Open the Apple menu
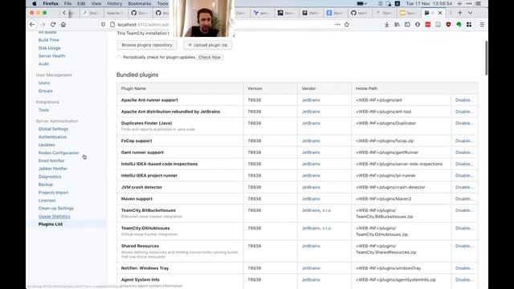This screenshot has width=514, height=289. [x=35, y=3]
